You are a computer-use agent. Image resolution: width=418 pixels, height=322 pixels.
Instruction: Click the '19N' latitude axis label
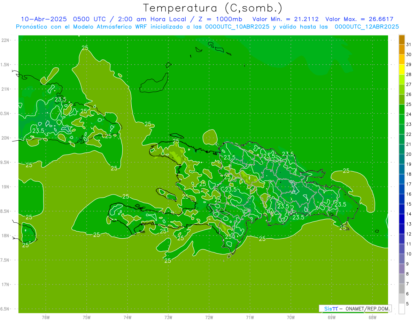pos(5,187)
